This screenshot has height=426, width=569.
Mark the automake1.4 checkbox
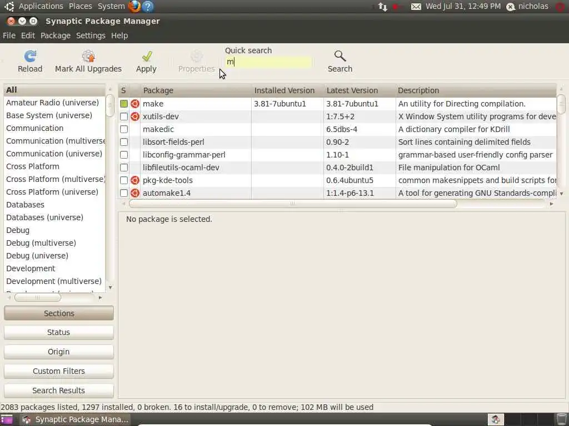point(124,192)
